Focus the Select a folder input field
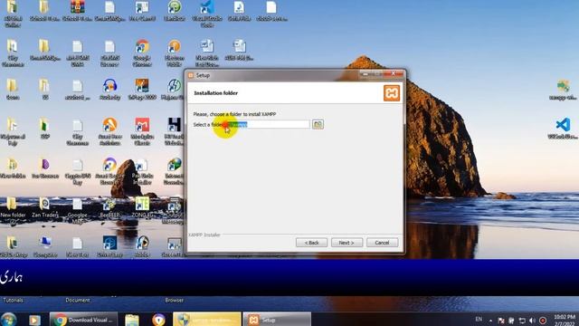Screen dimensions: 579x326 [x=269, y=124]
